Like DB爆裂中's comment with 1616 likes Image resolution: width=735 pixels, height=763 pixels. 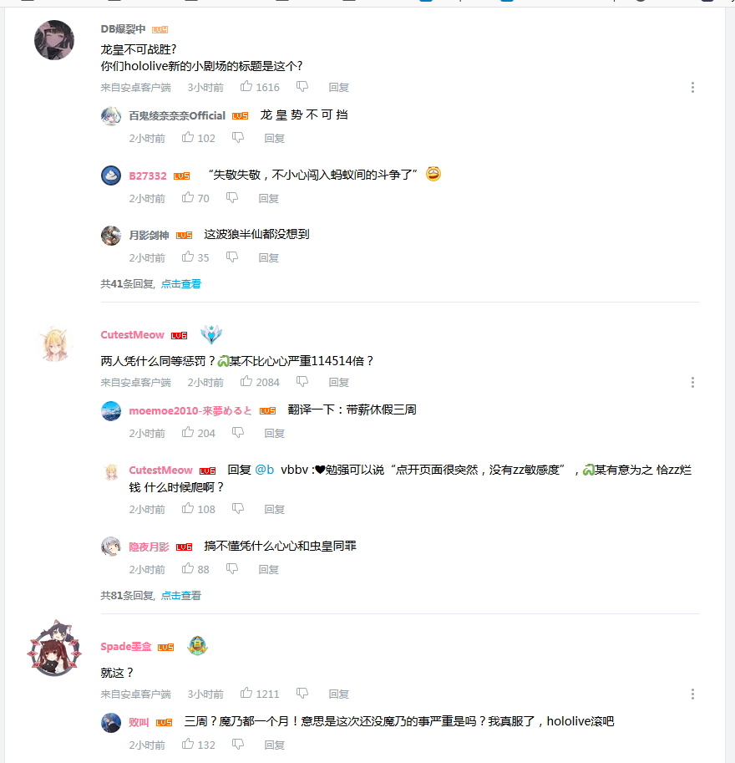tap(246, 87)
